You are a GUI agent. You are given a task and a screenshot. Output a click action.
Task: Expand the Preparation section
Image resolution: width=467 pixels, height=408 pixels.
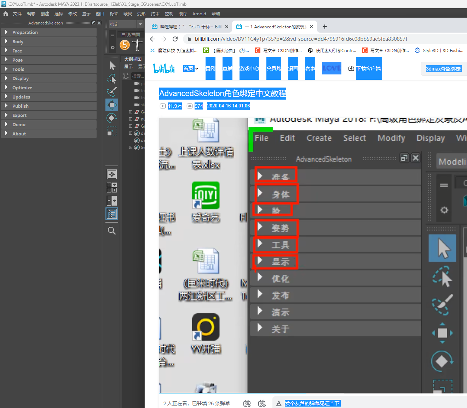[49, 32]
